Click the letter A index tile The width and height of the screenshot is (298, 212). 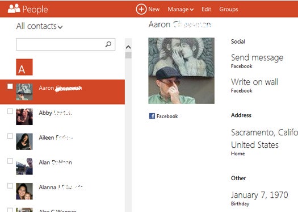point(24,67)
